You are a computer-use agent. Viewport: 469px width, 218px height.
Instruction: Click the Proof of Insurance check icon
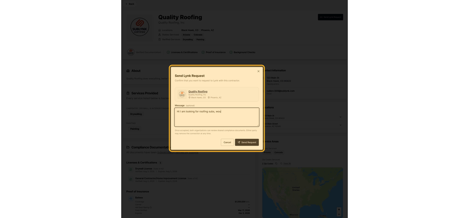coord(203,52)
